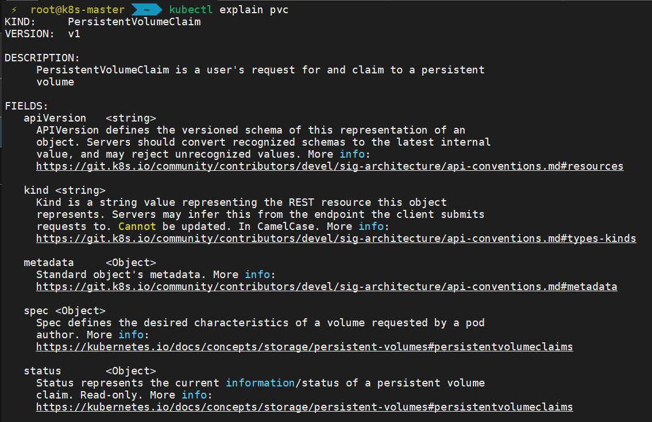
Task: Click the yellow 'Cannot' highlighted word
Action: click(x=137, y=226)
